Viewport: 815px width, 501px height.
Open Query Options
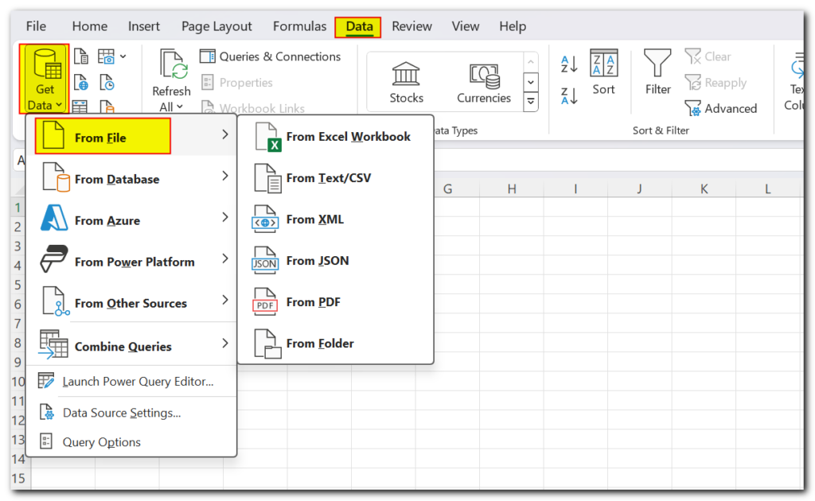click(x=131, y=442)
